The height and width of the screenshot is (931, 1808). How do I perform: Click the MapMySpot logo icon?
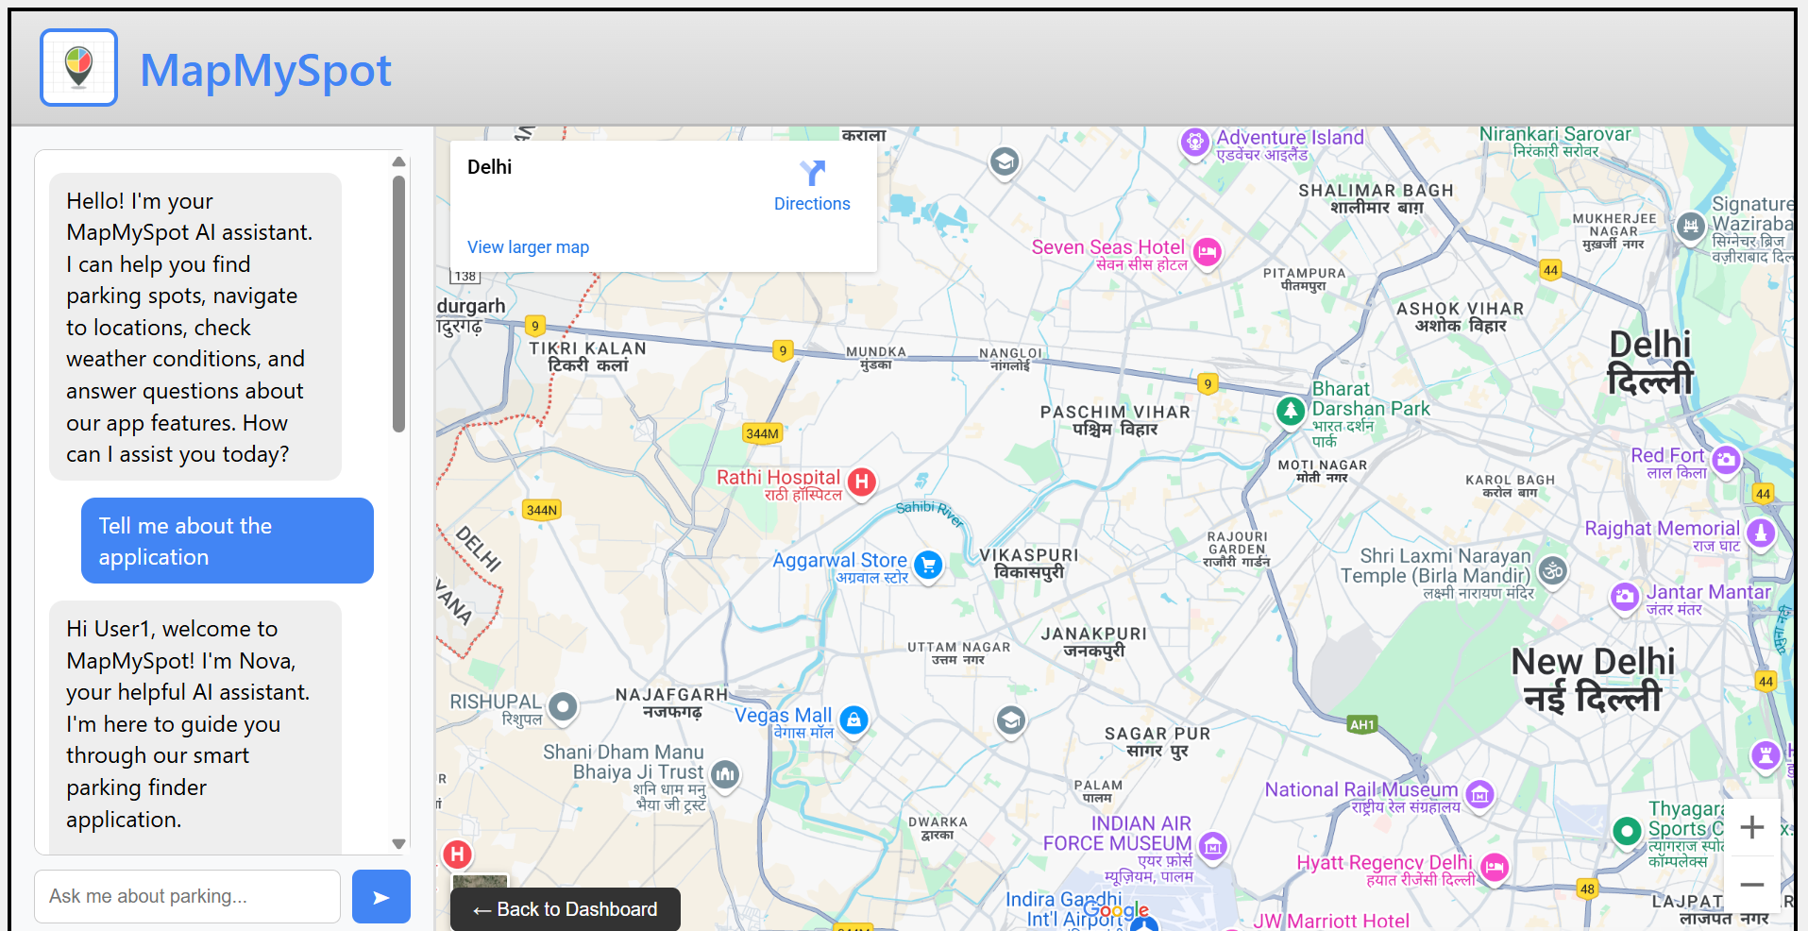79,67
